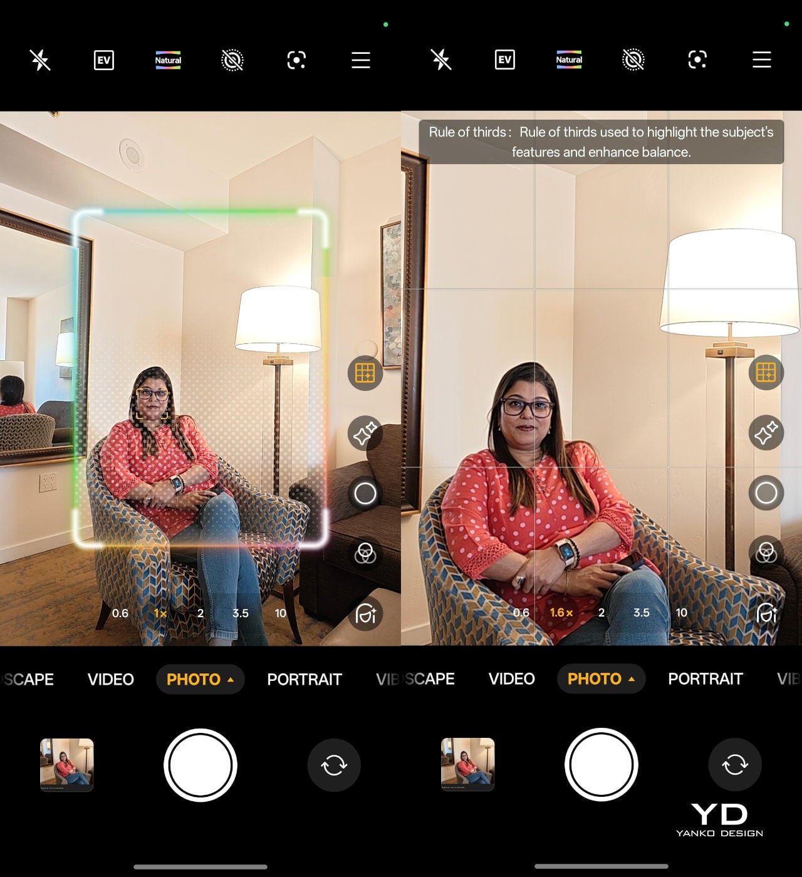Viewport: 802px width, 877px height.
Task: Expand the PHOTO mode arrow on the right screen
Action: pyautogui.click(x=632, y=679)
